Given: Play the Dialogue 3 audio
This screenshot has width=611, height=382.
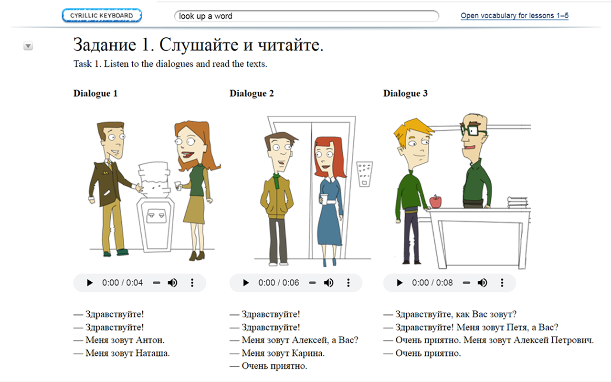Looking at the screenshot, I should pyautogui.click(x=400, y=283).
